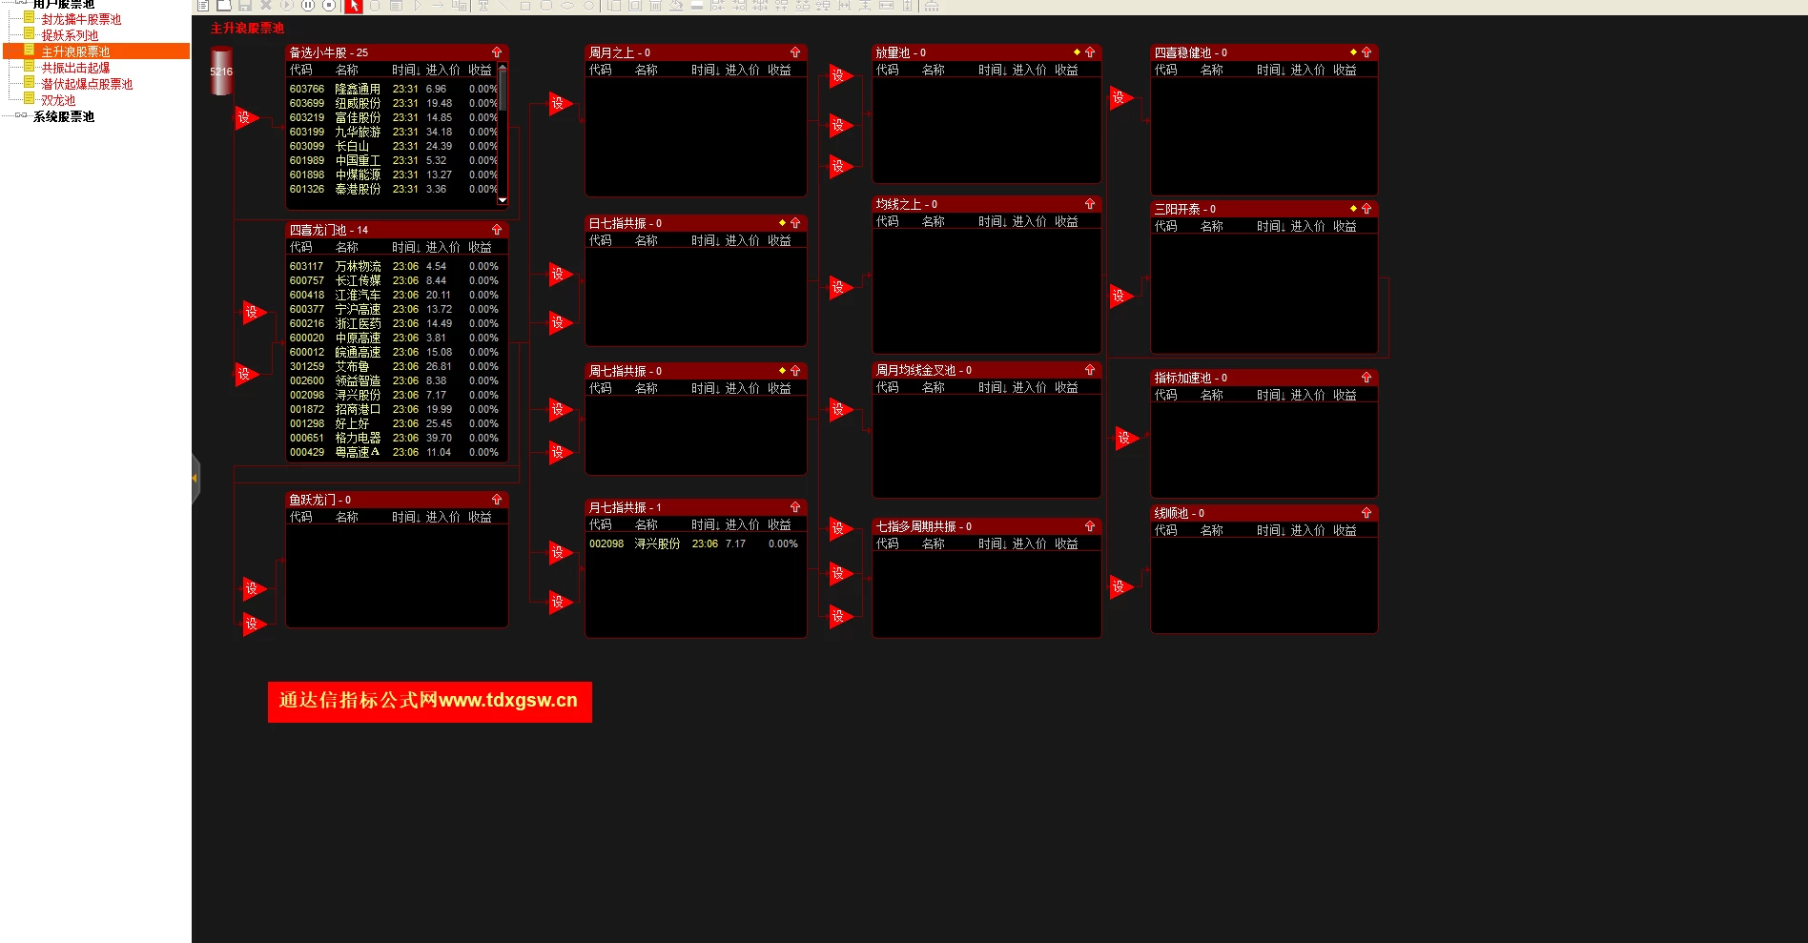The width and height of the screenshot is (1808, 943).
Task: Open the 设 filter node feeding 指标加速池
Action: (x=1126, y=439)
